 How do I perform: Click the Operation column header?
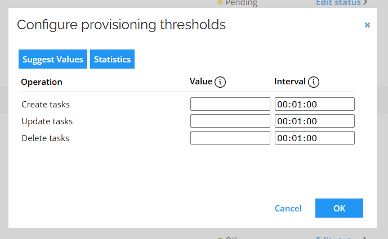coord(42,82)
